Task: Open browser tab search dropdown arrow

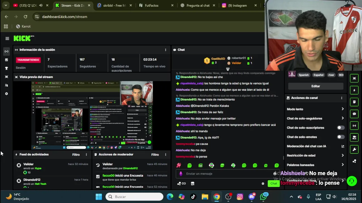Action: pos(6,5)
